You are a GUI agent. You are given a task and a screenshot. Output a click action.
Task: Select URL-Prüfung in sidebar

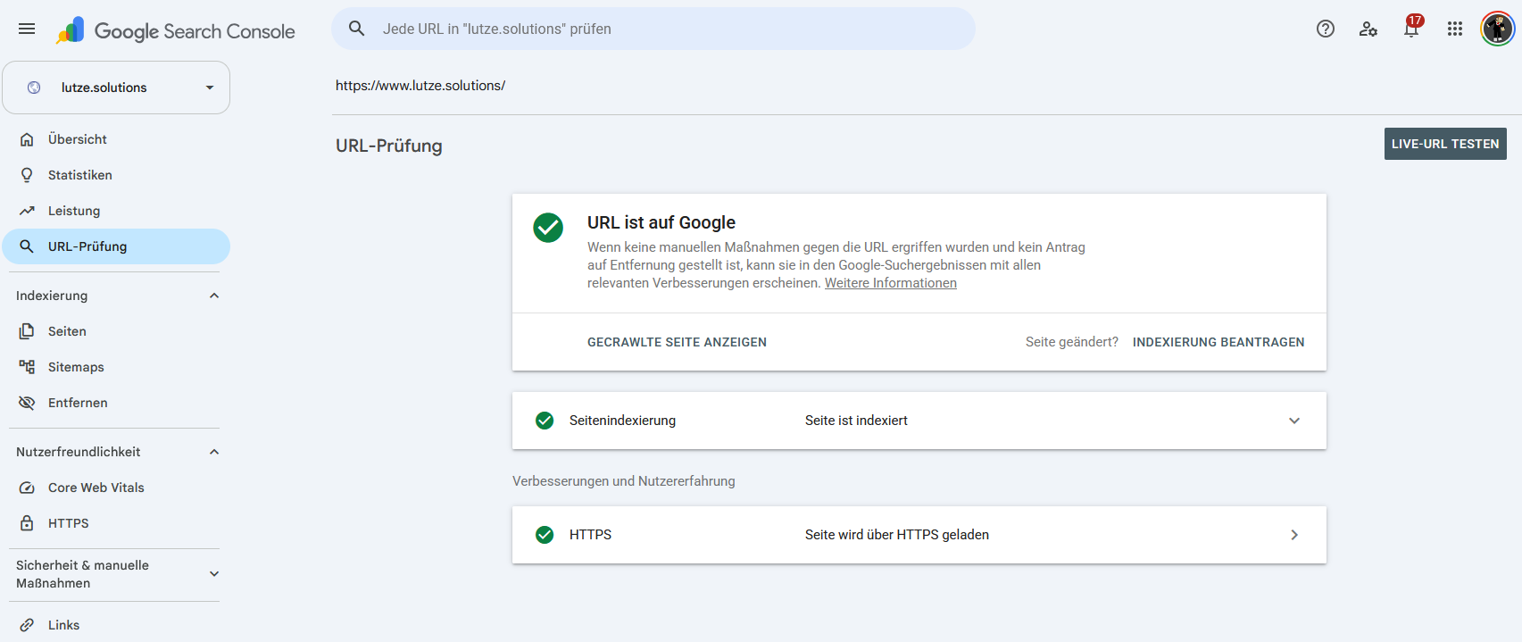116,246
